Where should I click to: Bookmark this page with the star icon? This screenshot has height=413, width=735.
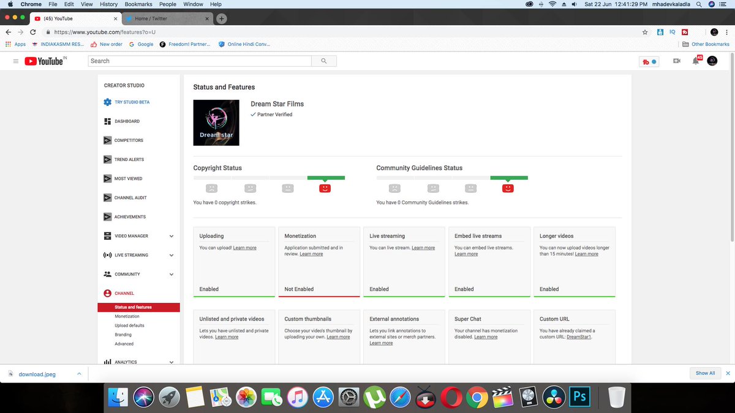645,32
